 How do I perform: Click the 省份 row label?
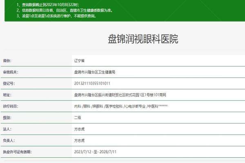pos(7,60)
